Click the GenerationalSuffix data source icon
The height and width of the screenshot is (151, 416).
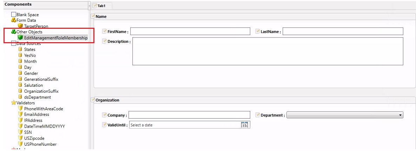(x=20, y=79)
